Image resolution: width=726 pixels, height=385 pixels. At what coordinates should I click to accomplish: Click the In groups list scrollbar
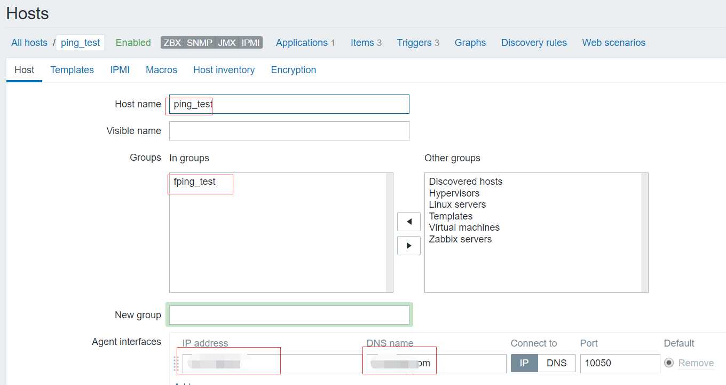390,232
